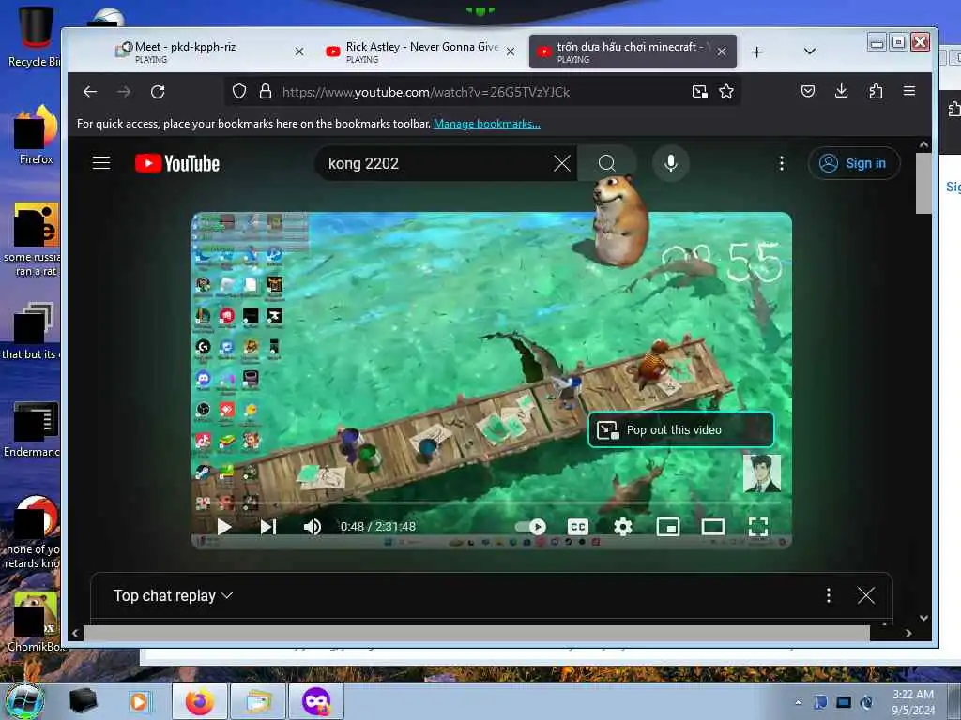Click the file explorer folders taskbar button
961x720 pixels.
tap(258, 701)
